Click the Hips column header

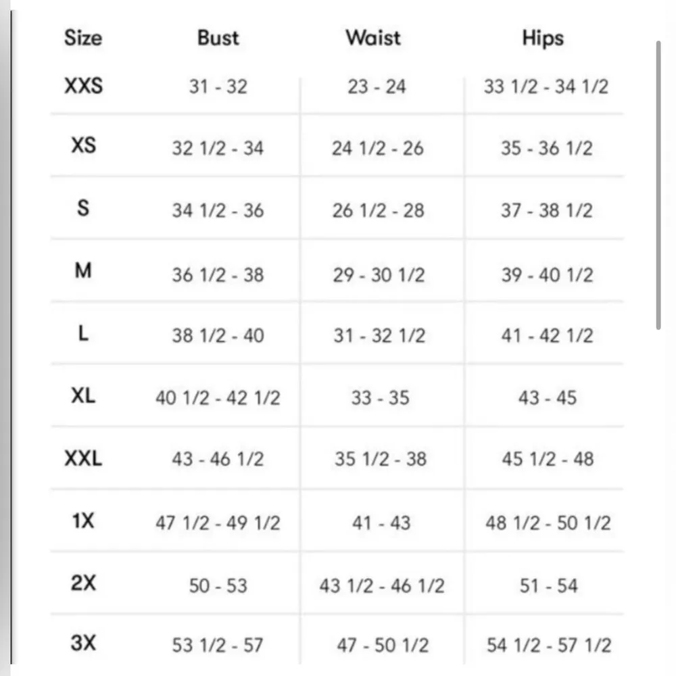(x=543, y=39)
